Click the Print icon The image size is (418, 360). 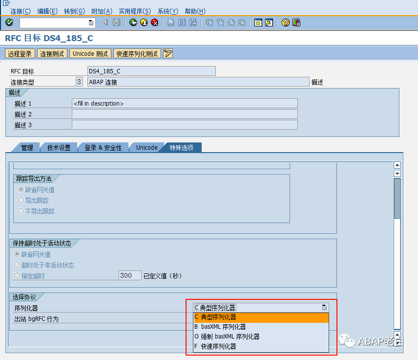coord(171,22)
